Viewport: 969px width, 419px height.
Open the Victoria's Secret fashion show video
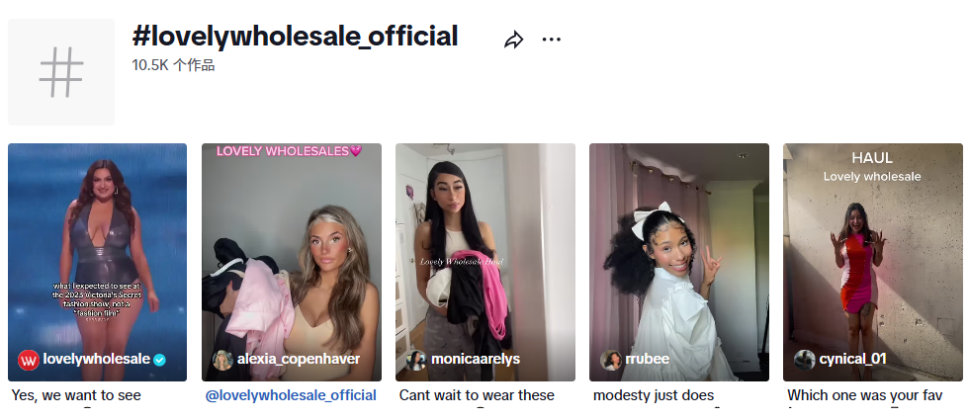pos(97,262)
